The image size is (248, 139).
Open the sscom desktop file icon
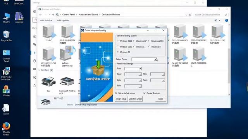tap(6, 109)
